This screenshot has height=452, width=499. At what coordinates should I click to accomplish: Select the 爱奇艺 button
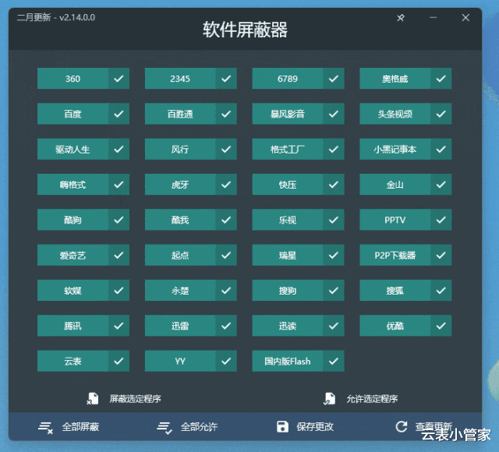pyautogui.click(x=73, y=255)
